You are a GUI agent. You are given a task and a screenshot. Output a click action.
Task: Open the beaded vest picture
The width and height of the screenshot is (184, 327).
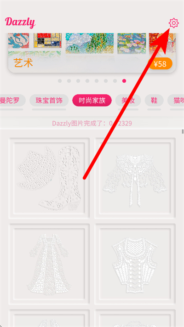point(135,264)
